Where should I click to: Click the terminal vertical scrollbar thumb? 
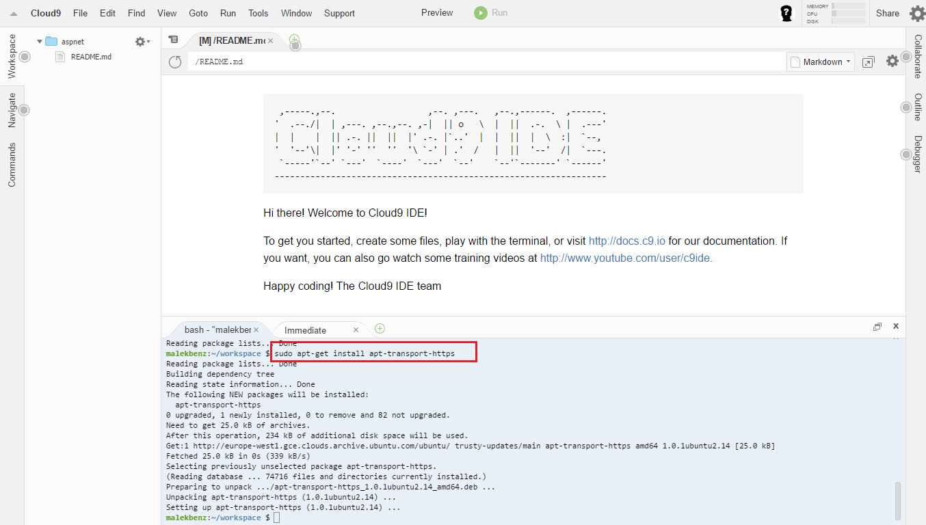click(898, 501)
